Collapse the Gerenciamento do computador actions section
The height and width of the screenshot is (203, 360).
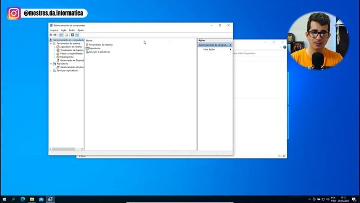click(230, 45)
